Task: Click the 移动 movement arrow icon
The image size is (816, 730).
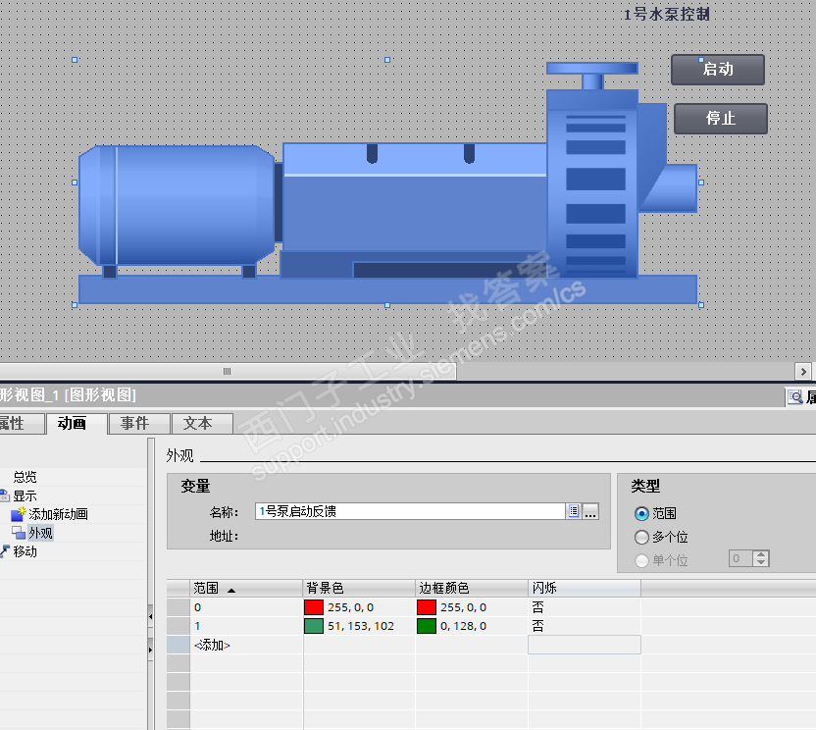Action: [4, 550]
